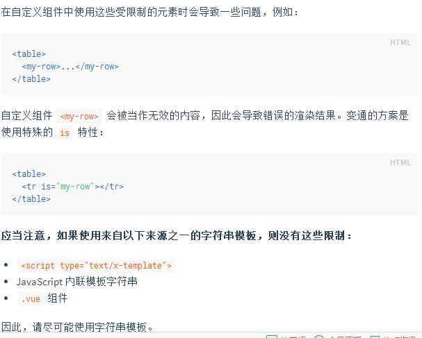The width and height of the screenshot is (422, 338).
Task: Click HTML label of second code block
Action: coord(400,162)
